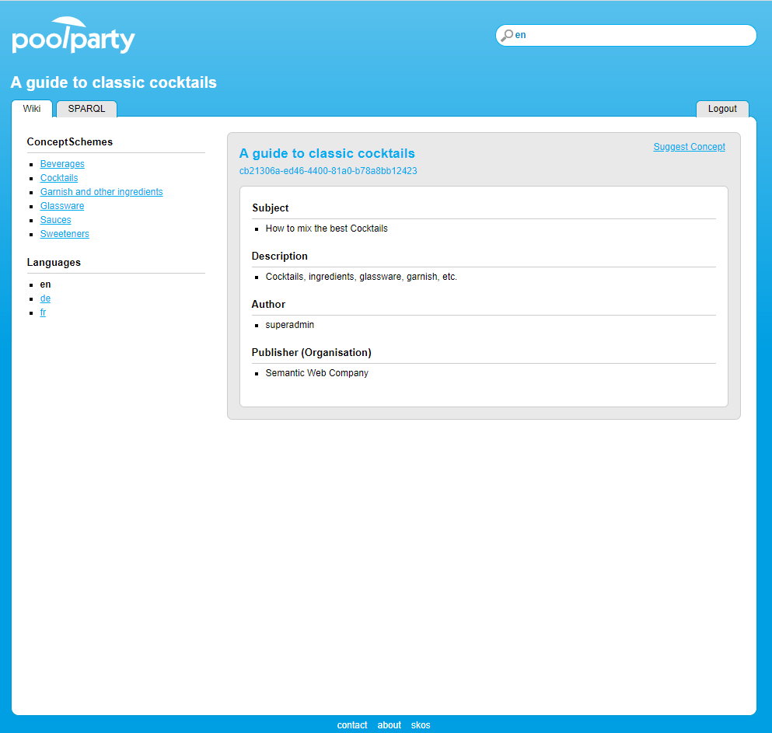Open the SPARQL tab
Viewport: 772px width, 733px height.
pyautogui.click(x=86, y=109)
